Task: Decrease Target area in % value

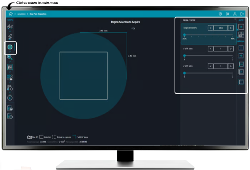Action: [210, 28]
